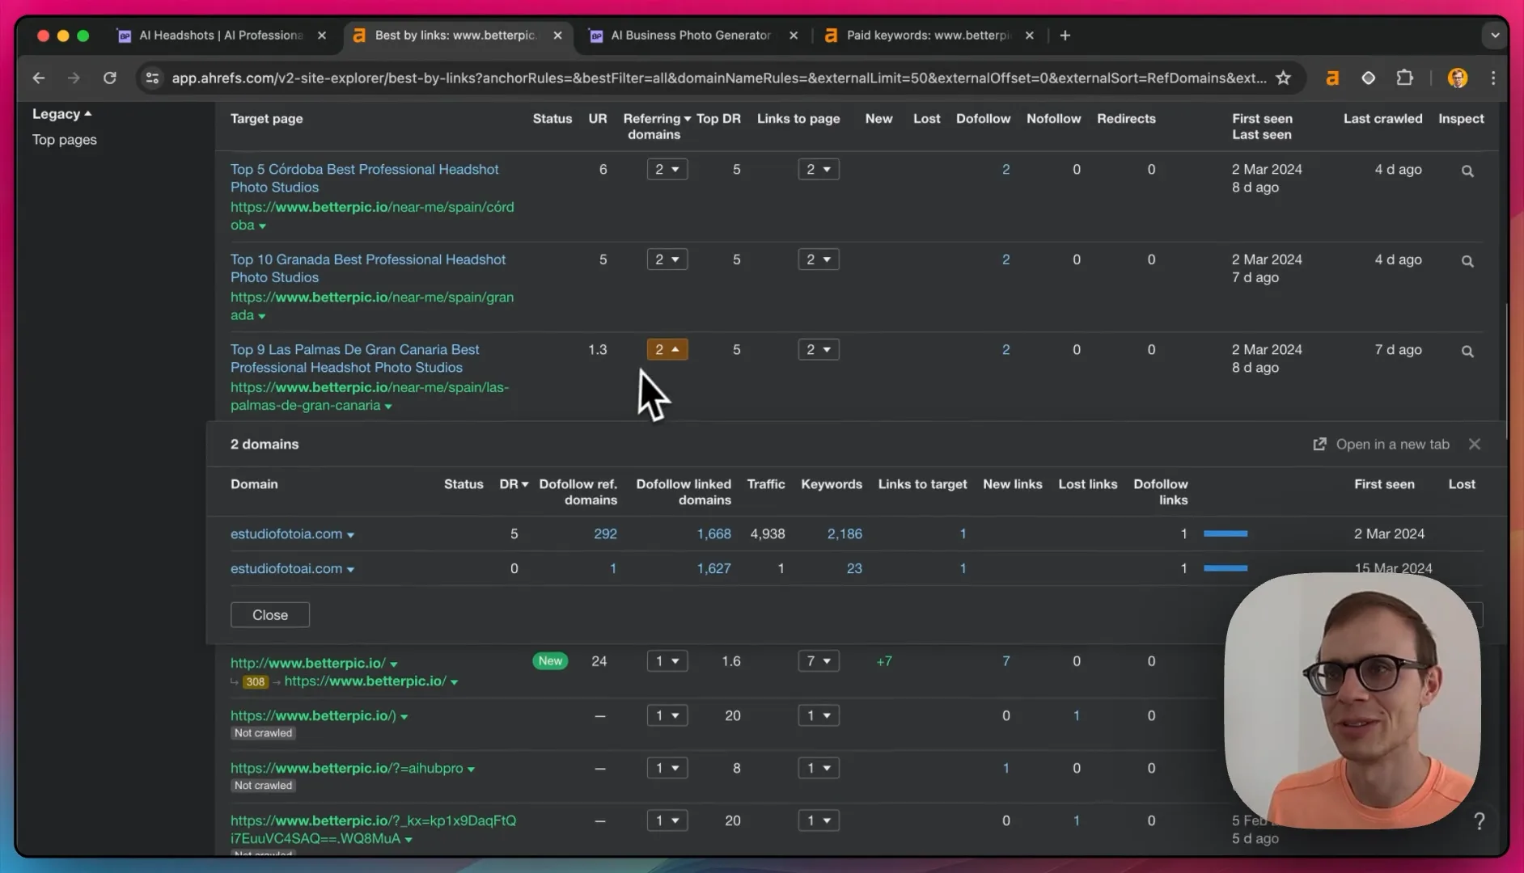Image resolution: width=1524 pixels, height=873 pixels.
Task: Inspect the Granada headshot studios row
Action: tap(1467, 262)
